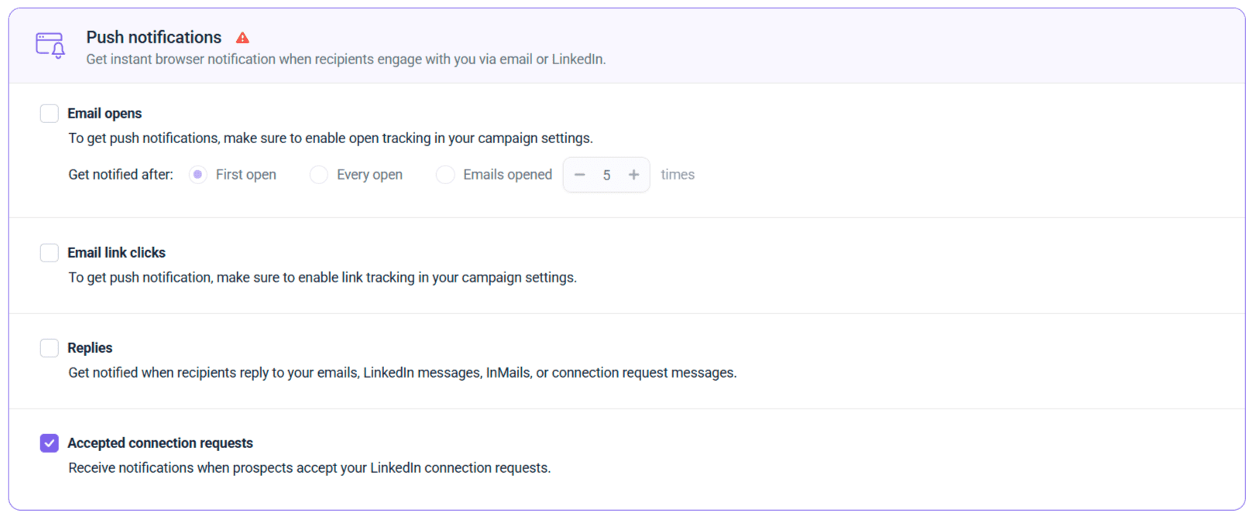Click the 'Email opens' label text
Screen dimensions: 1253x520
pyautogui.click(x=105, y=114)
